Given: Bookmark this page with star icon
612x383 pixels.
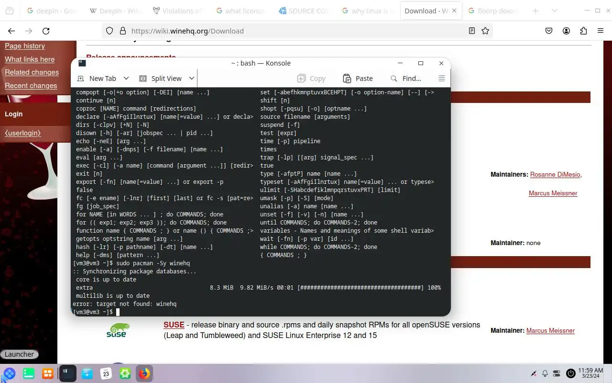Looking at the screenshot, I should click(x=485, y=31).
